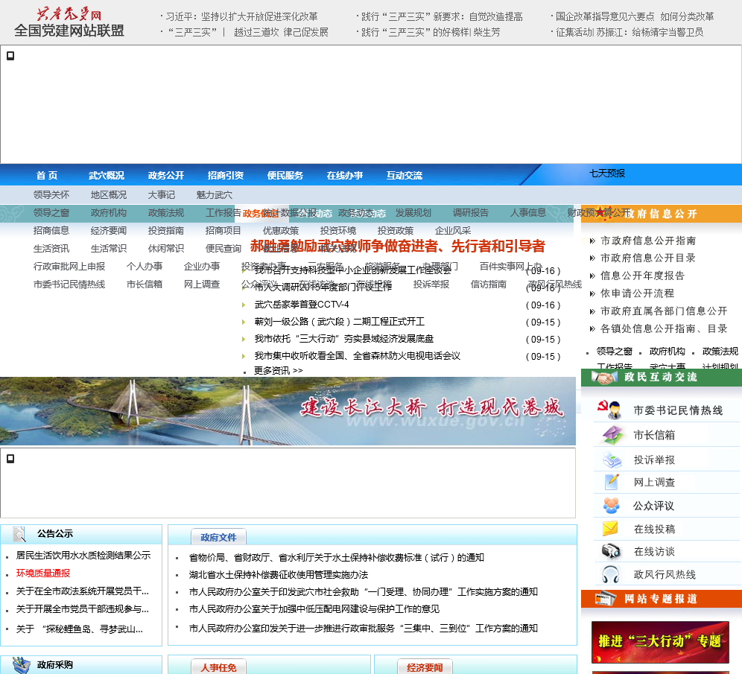Switch to the 政府文件 tab
Image resolution: width=742 pixels, height=674 pixels.
coord(218,537)
